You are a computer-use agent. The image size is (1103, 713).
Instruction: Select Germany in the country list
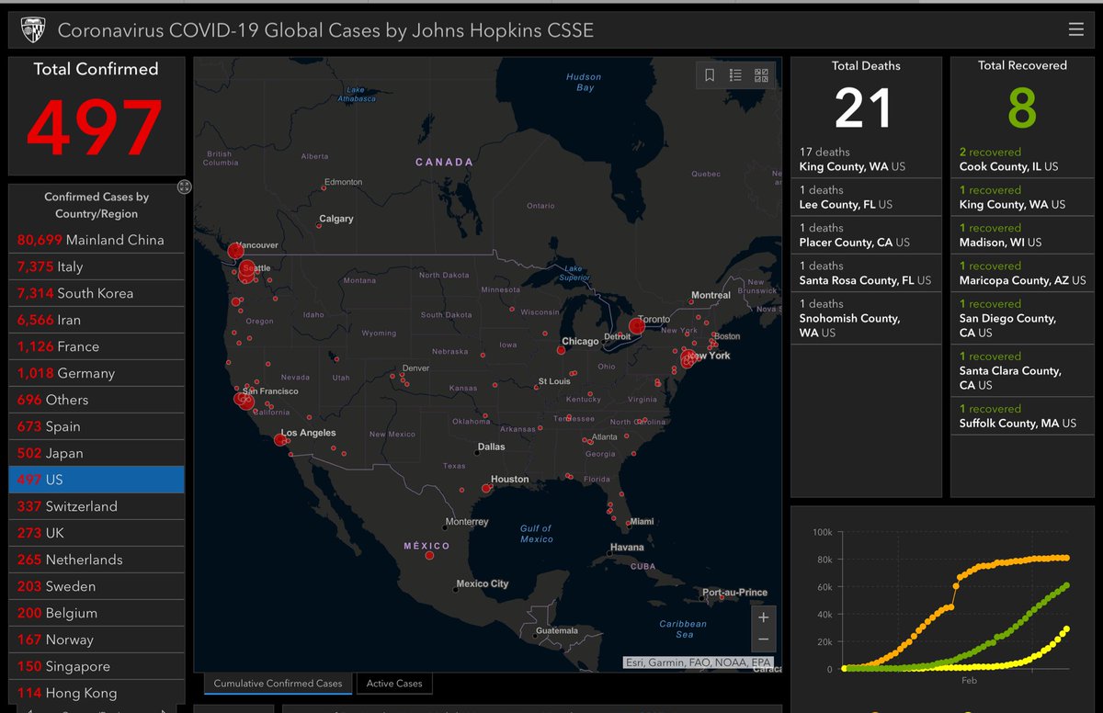pyautogui.click(x=97, y=373)
